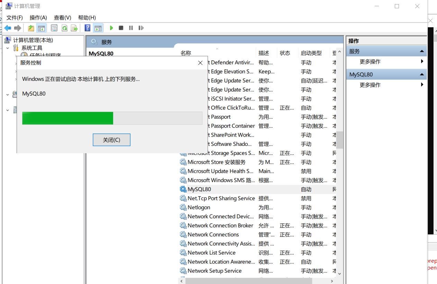437x284 pixels.
Task: Open the 帮助(H) menu
Action: click(x=87, y=18)
